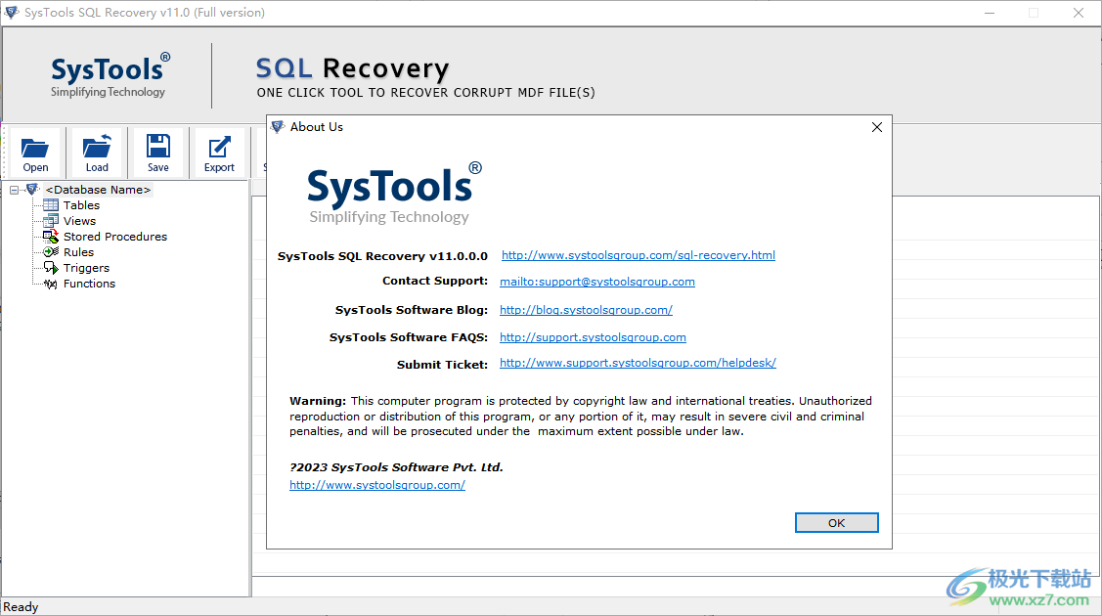Screen dimensions: 1102x616
Task: Close the SysTools SQL Recovery main window
Action: 1079,13
